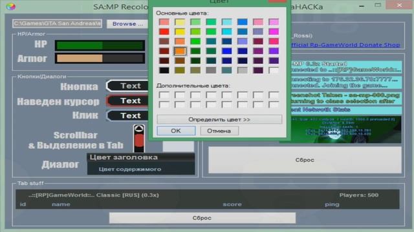Click the [RP]GameWorld Classic server title
This screenshot has width=414, height=232.
point(93,195)
